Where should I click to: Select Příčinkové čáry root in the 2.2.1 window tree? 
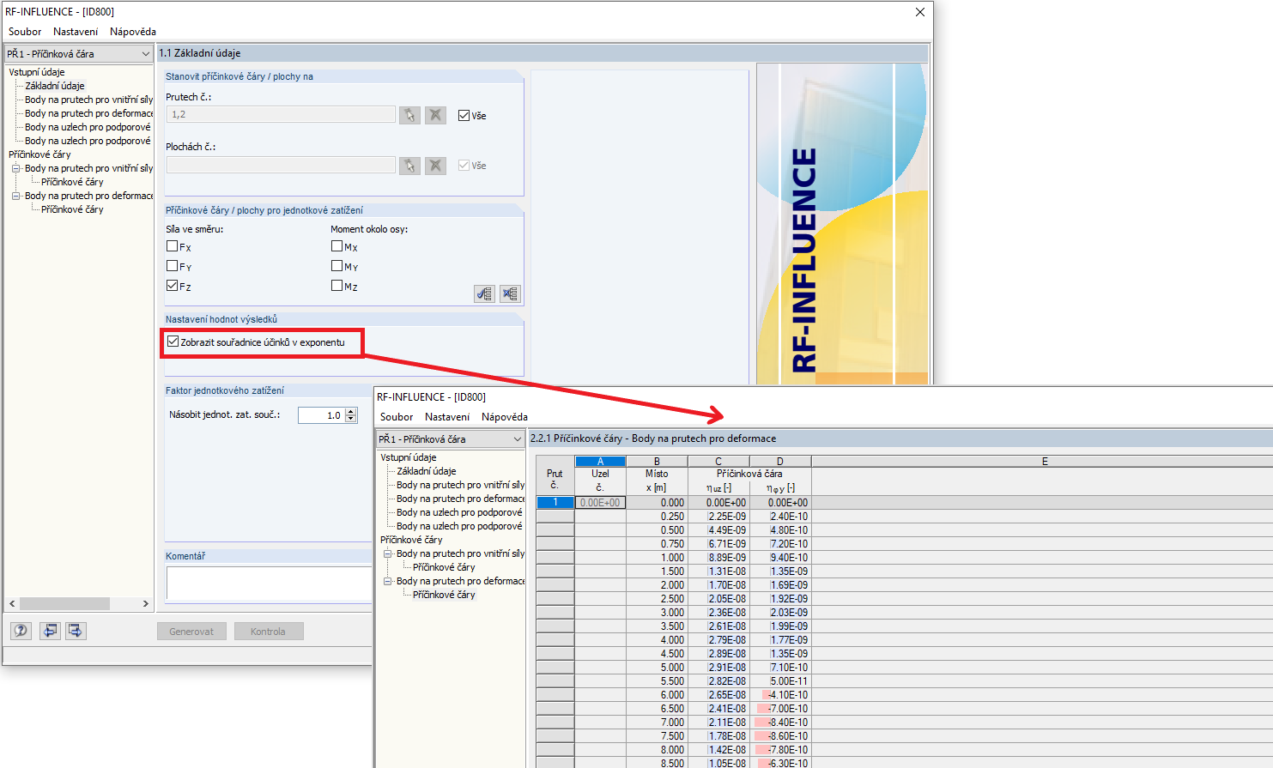coord(411,540)
